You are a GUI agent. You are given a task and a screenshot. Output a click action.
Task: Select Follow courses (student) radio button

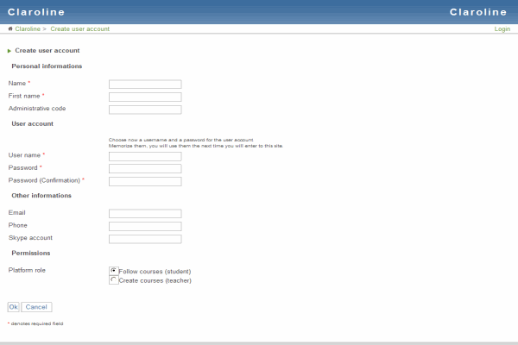[114, 270]
